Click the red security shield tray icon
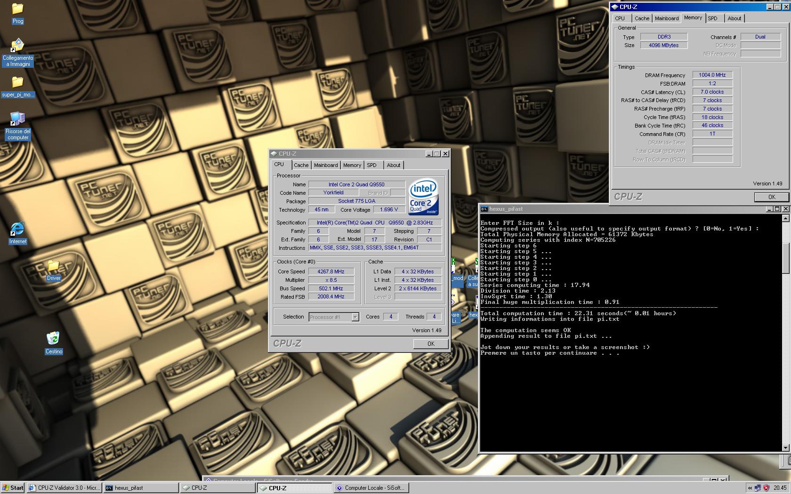Viewport: 791px width, 494px height. click(x=766, y=488)
